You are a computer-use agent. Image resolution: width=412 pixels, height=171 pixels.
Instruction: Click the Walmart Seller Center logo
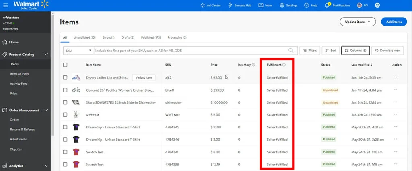pos(31,5)
